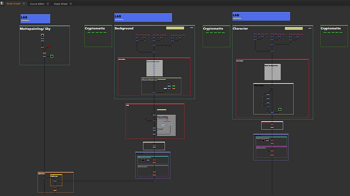The image size is (350, 196).
Task: Select the blue LAB label above Character
Action: pyautogui.click(x=261, y=16)
